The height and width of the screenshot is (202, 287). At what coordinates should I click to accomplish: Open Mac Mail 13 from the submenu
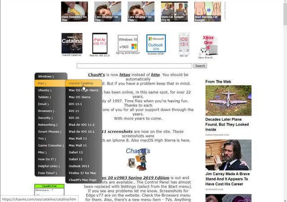(x=84, y=139)
